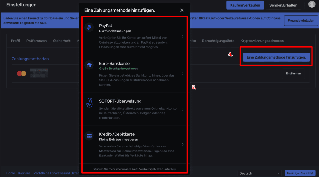319x177 pixels.
Task: Click Freunde einladen button
Action: pyautogui.click(x=301, y=20)
